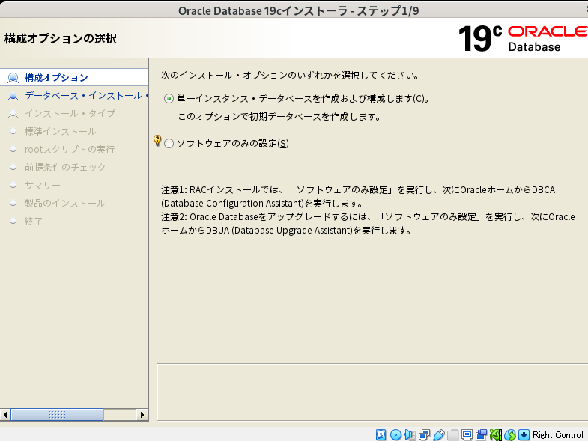Click the installer title bar text
588x441 pixels.
(299, 11)
